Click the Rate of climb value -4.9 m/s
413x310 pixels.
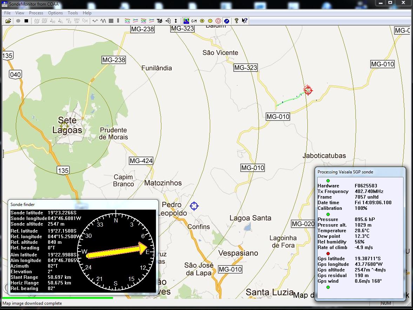coord(364,247)
